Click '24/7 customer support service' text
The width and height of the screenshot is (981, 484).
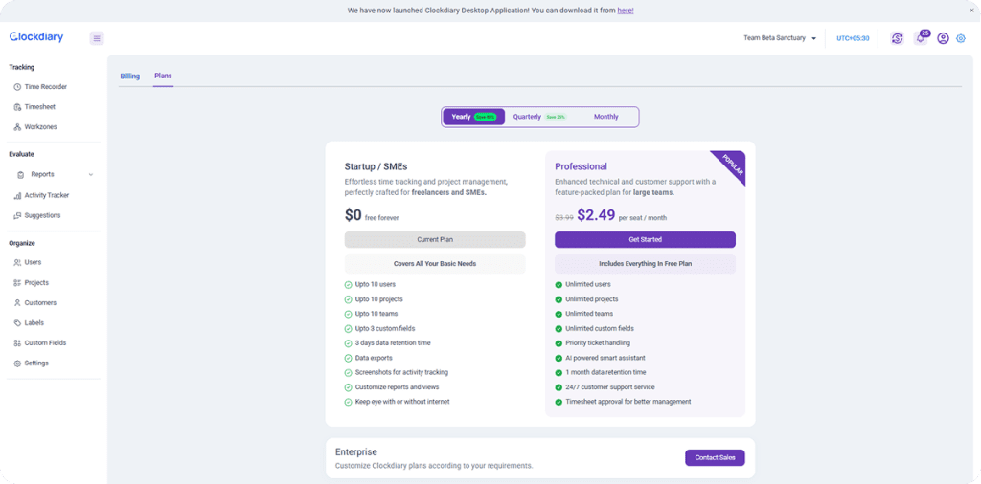(x=610, y=387)
